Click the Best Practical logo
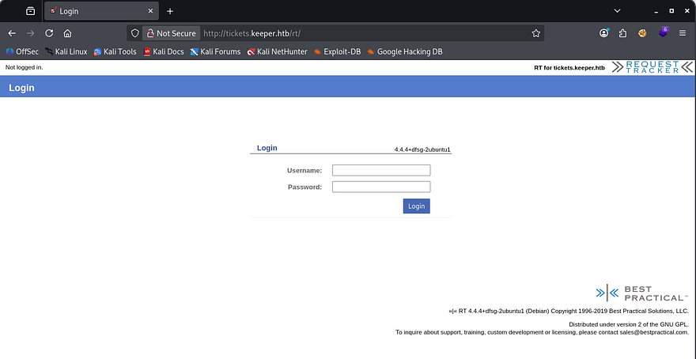This screenshot has height=359, width=696. pos(641,293)
